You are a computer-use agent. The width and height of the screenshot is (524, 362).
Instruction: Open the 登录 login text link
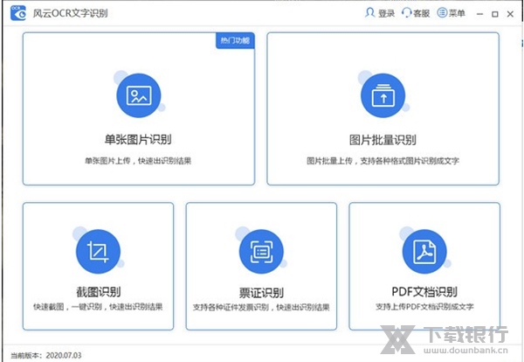point(386,13)
